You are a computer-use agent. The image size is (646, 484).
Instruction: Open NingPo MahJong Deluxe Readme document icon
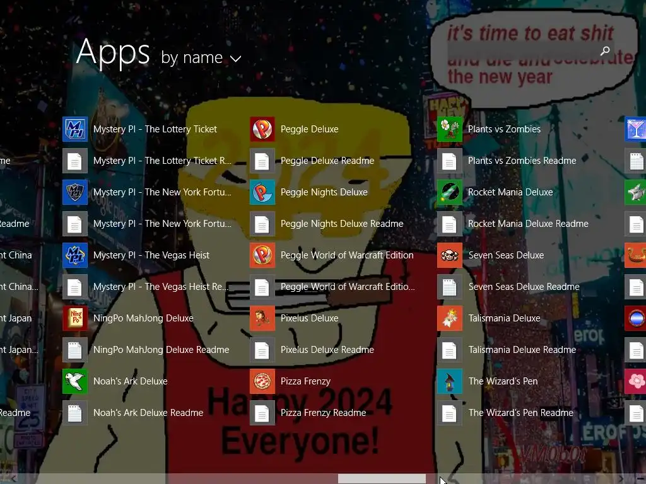[75, 350]
